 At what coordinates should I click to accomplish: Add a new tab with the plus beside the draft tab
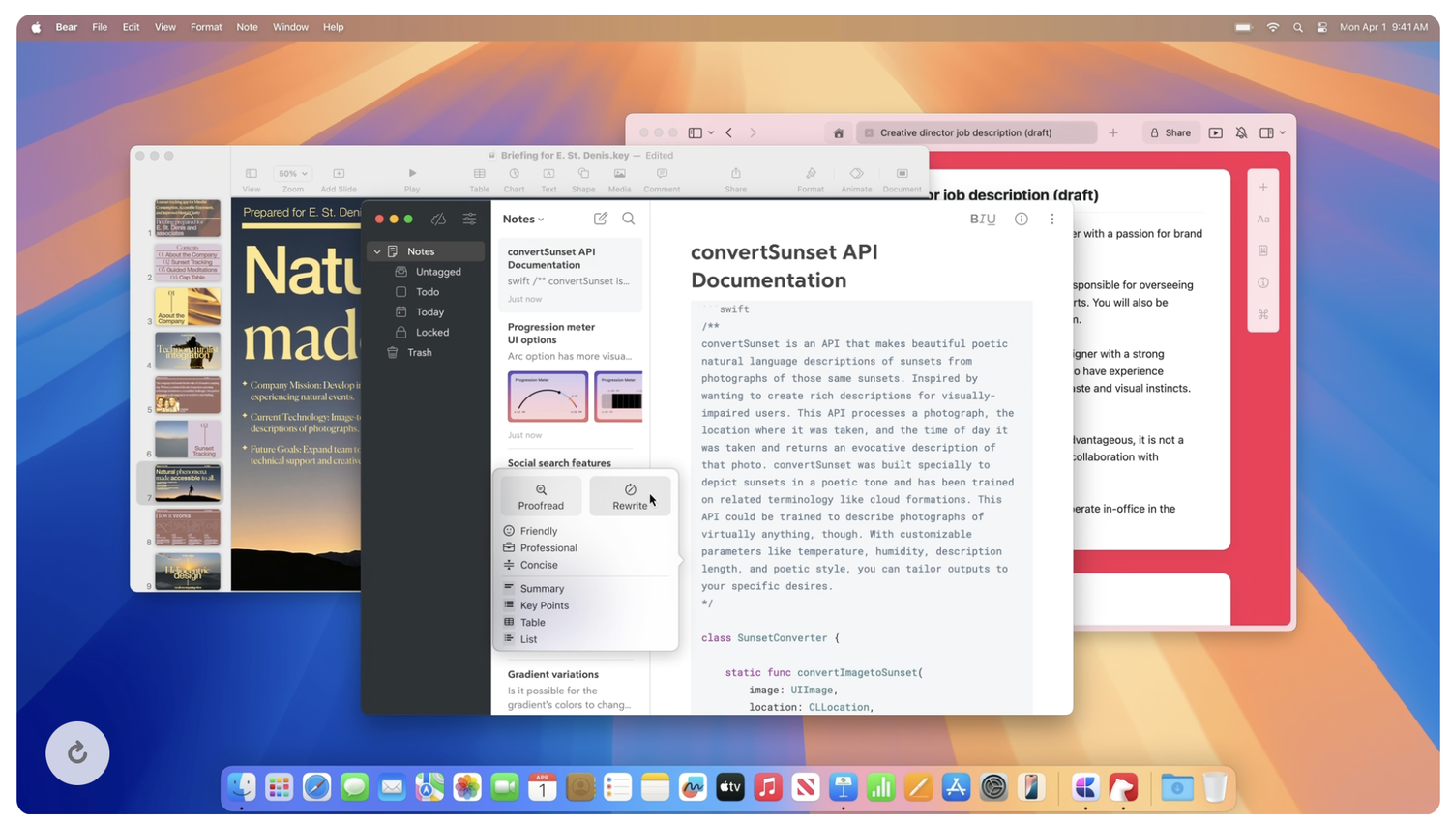1113,132
